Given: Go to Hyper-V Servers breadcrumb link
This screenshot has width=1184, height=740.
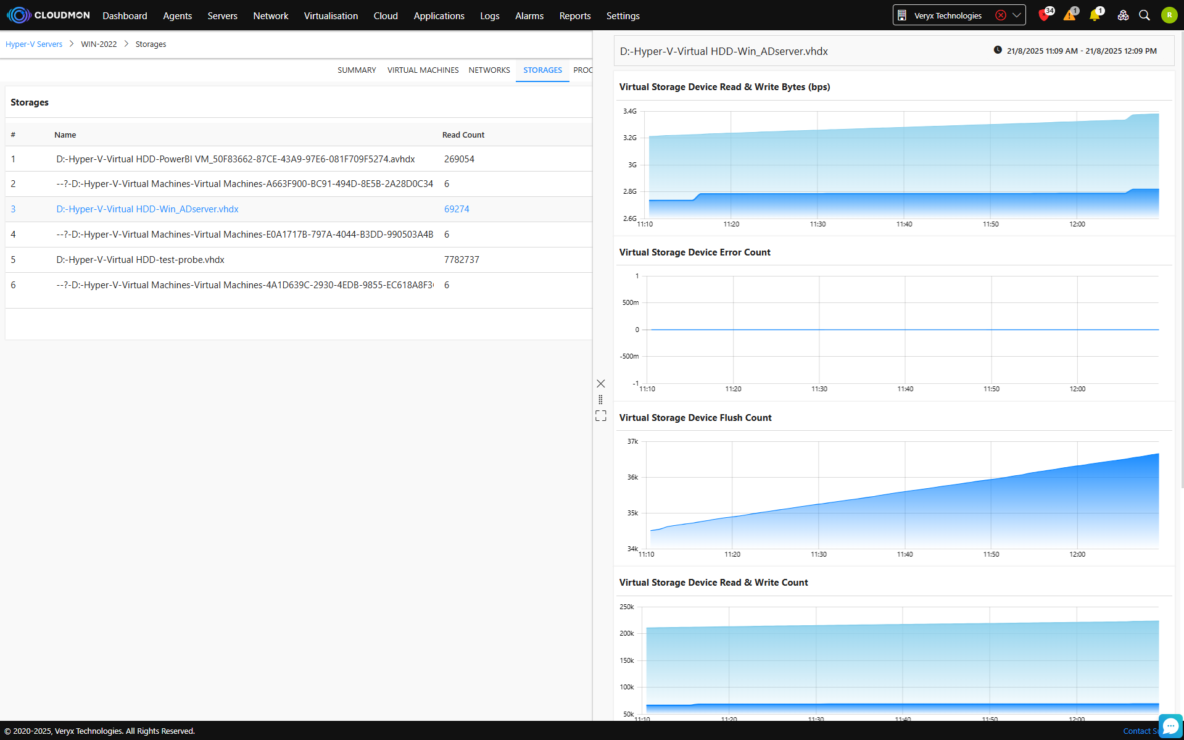Looking at the screenshot, I should pyautogui.click(x=34, y=44).
